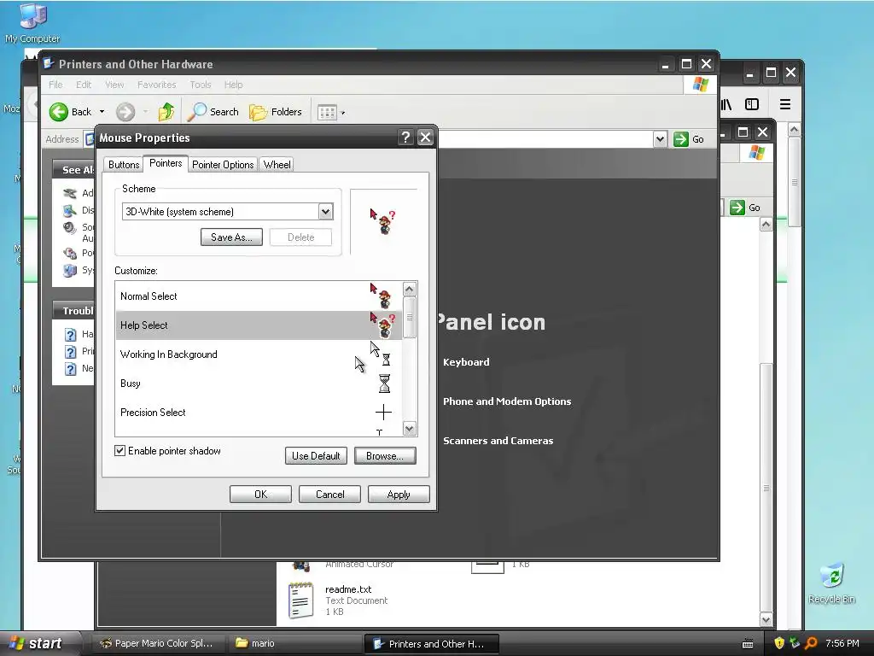Click the Save As... button
Viewport: 874px width, 656px height.
pos(231,237)
